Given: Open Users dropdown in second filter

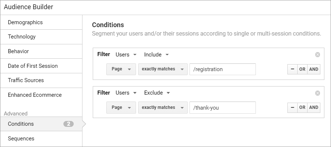Looking at the screenshot, I should [x=126, y=93].
